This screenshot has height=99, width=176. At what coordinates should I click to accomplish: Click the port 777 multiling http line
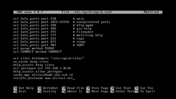click(x=58, y=35)
